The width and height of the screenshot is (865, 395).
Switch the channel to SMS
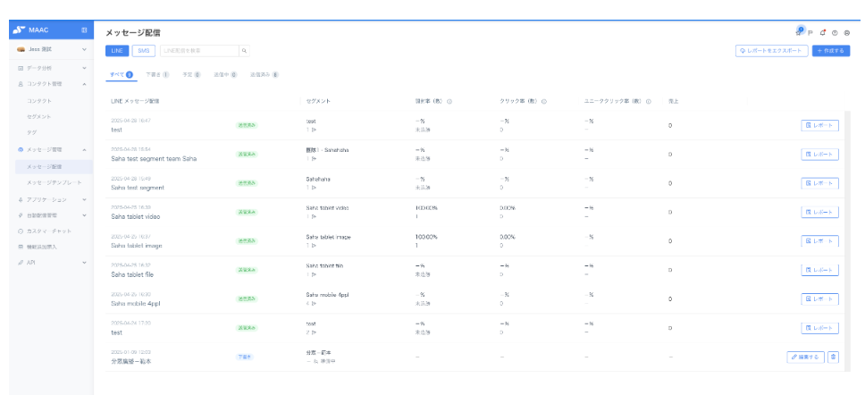click(x=144, y=51)
